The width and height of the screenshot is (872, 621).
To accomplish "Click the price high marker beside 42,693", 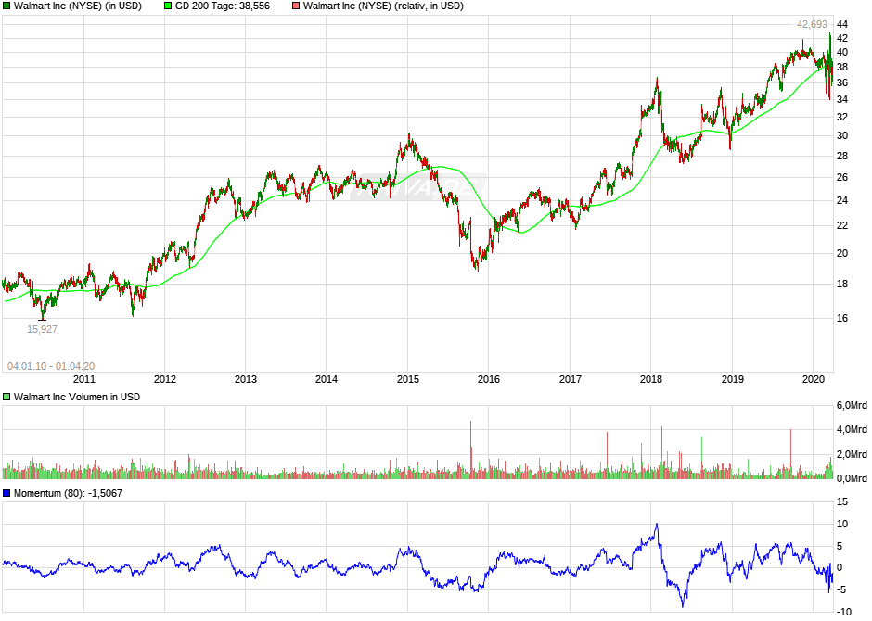I will point(829,32).
